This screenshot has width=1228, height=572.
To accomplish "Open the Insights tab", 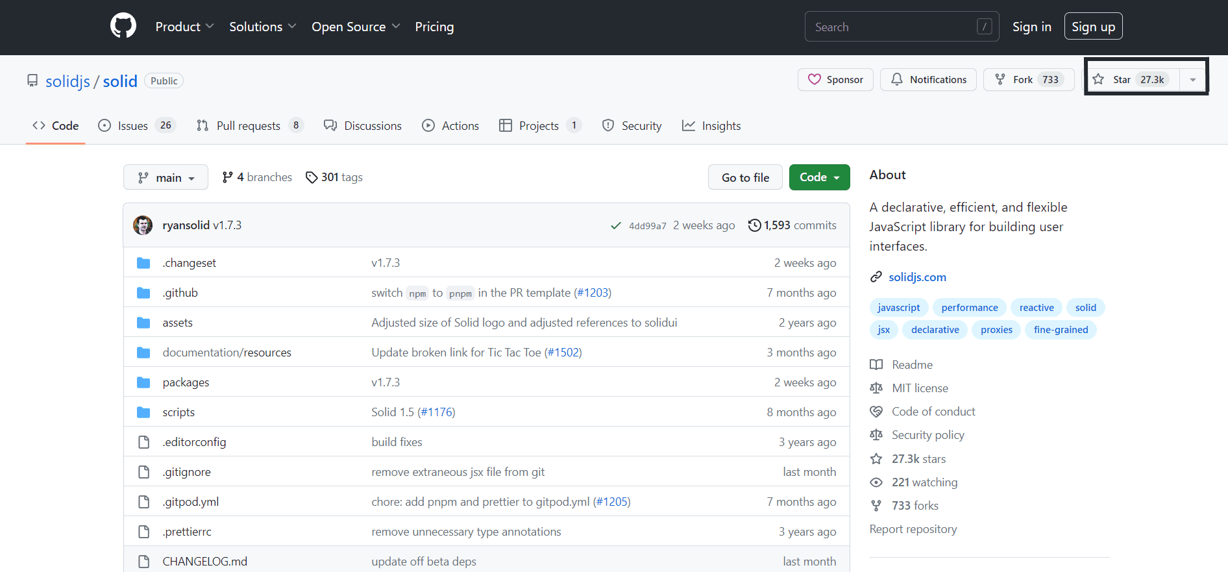I will click(x=711, y=126).
